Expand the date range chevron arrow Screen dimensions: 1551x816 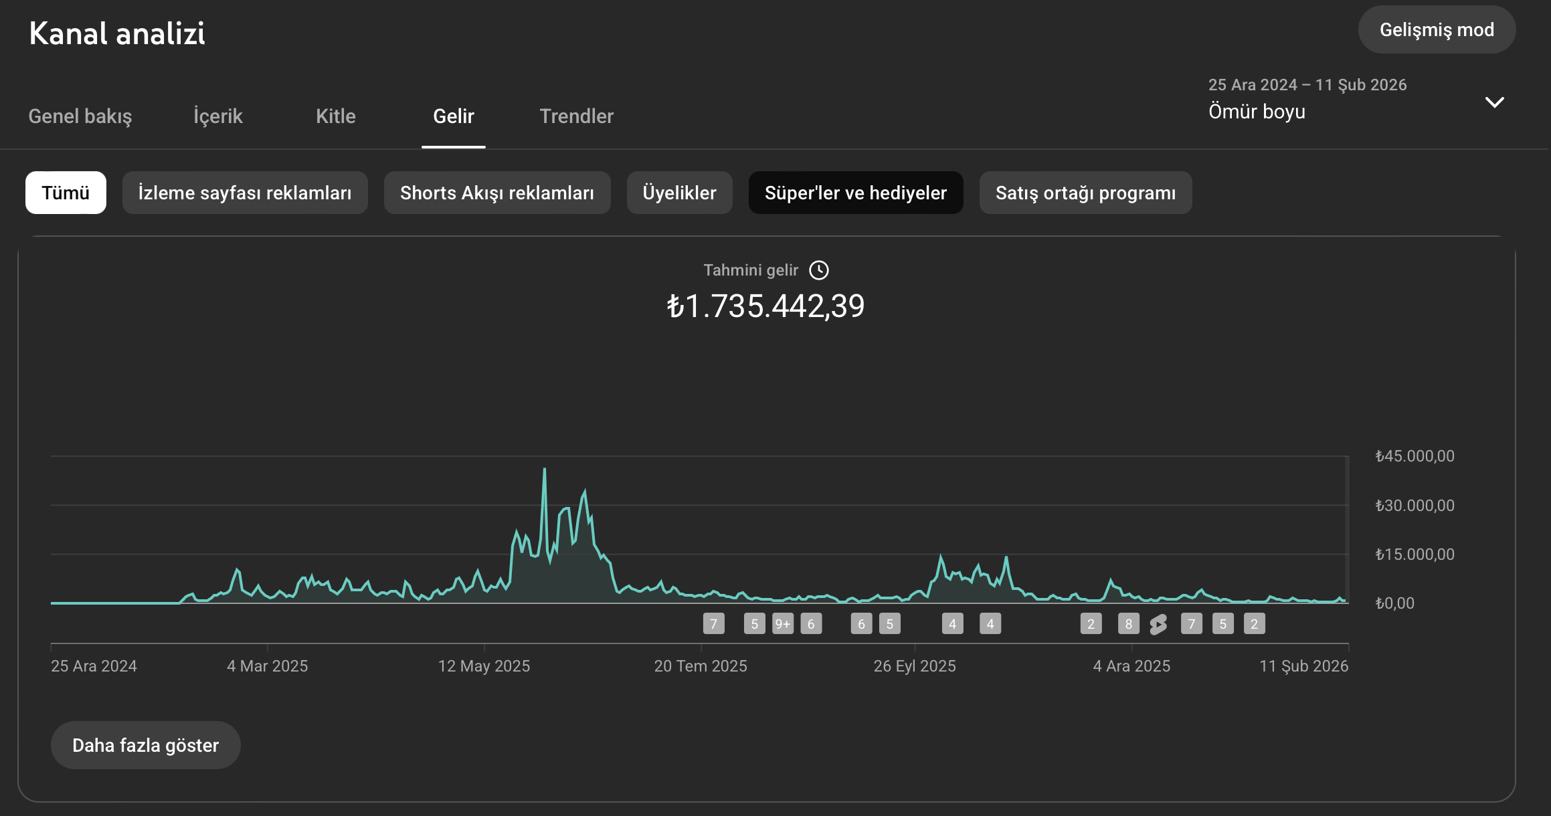[1494, 102]
